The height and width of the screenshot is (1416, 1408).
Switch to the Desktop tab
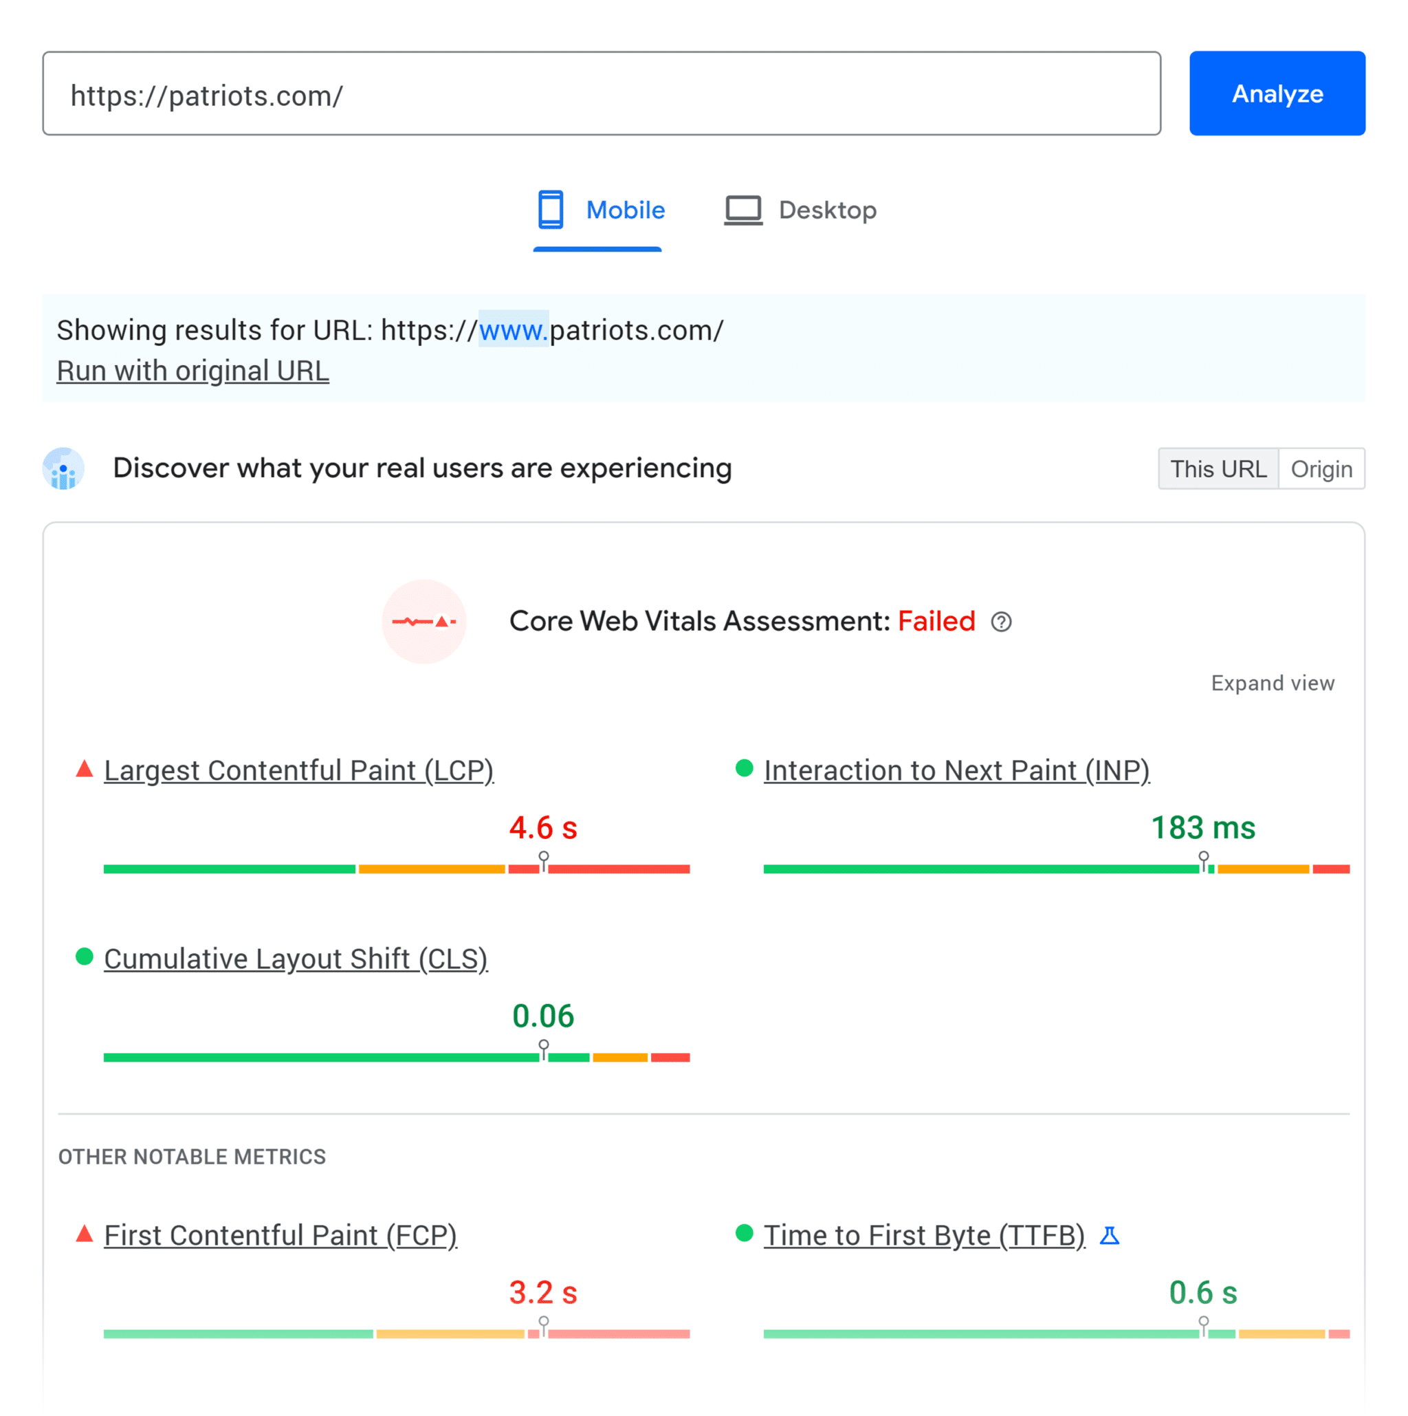800,210
